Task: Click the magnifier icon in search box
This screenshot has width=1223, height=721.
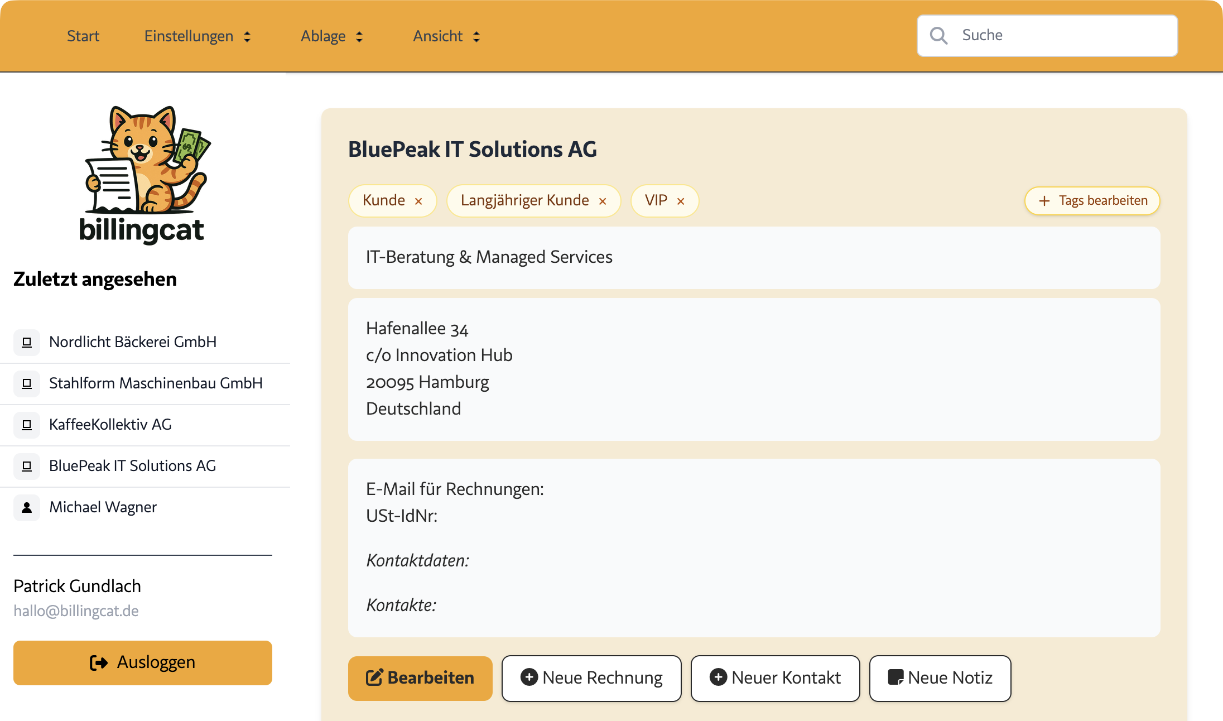Action: coord(938,36)
